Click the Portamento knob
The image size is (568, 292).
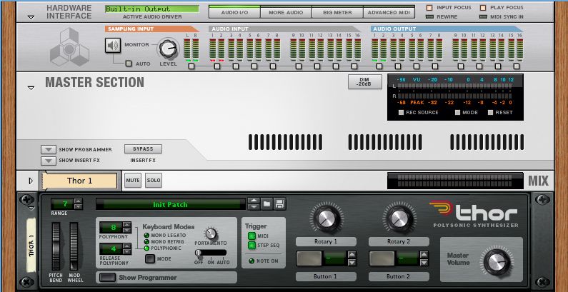coord(211,233)
